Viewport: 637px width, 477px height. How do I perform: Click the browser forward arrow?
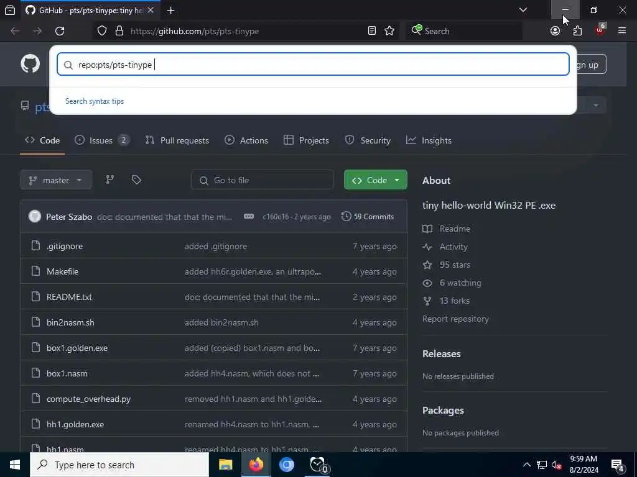[x=37, y=31]
